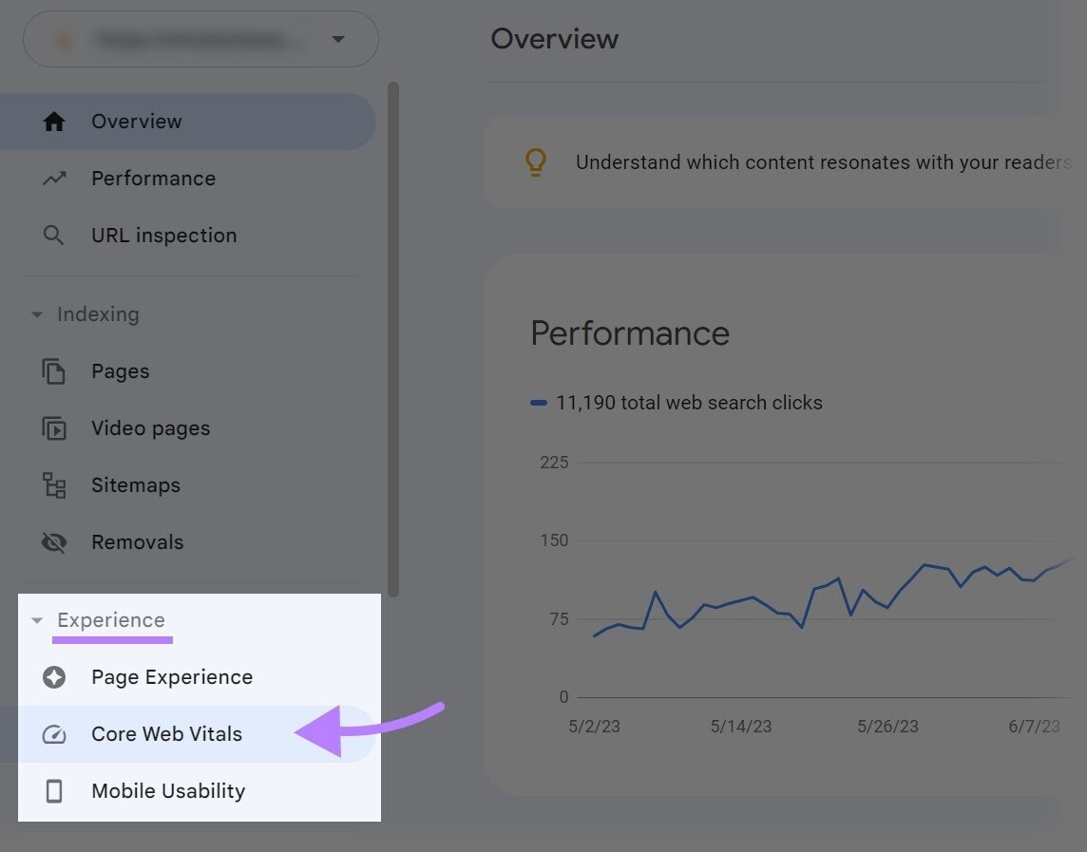The image size is (1087, 852).
Task: Click the URL inspection magnifying glass icon
Action: [54, 235]
